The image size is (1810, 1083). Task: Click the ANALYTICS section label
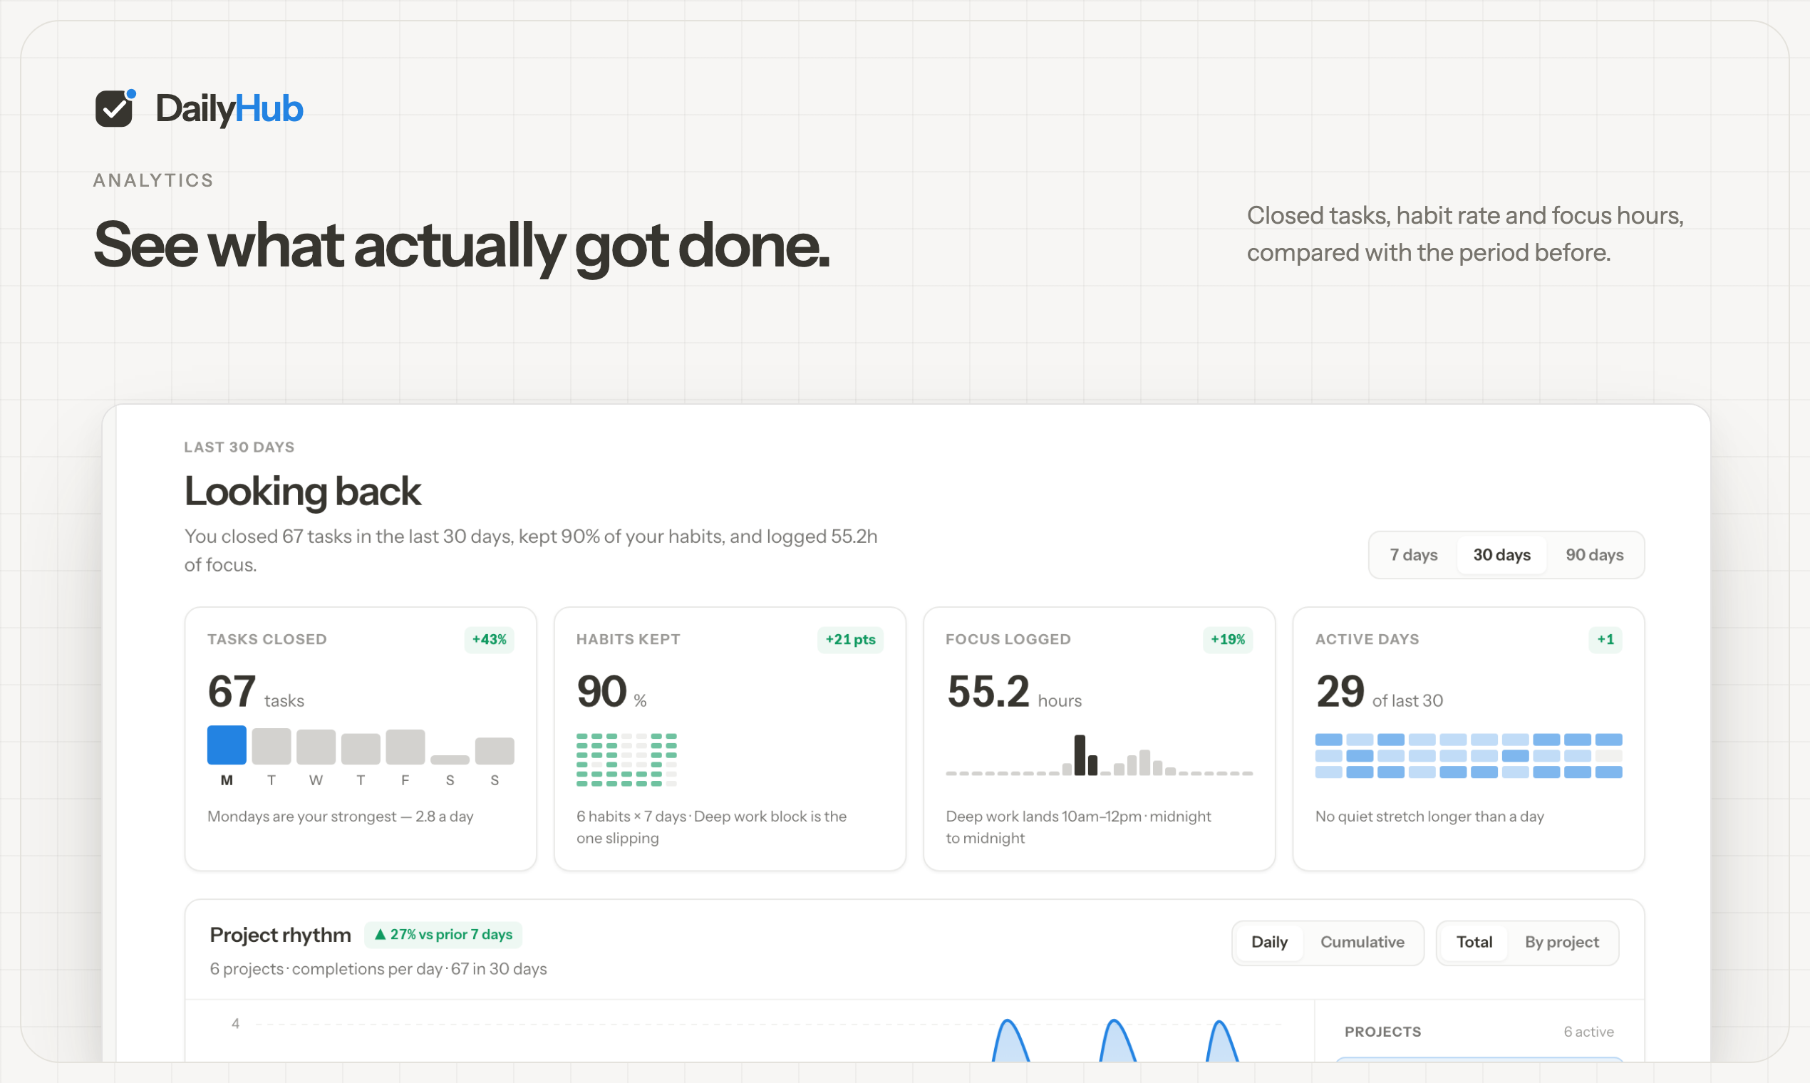click(153, 180)
